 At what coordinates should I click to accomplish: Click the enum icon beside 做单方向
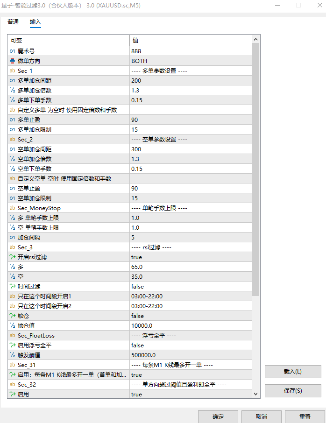click(x=13, y=61)
